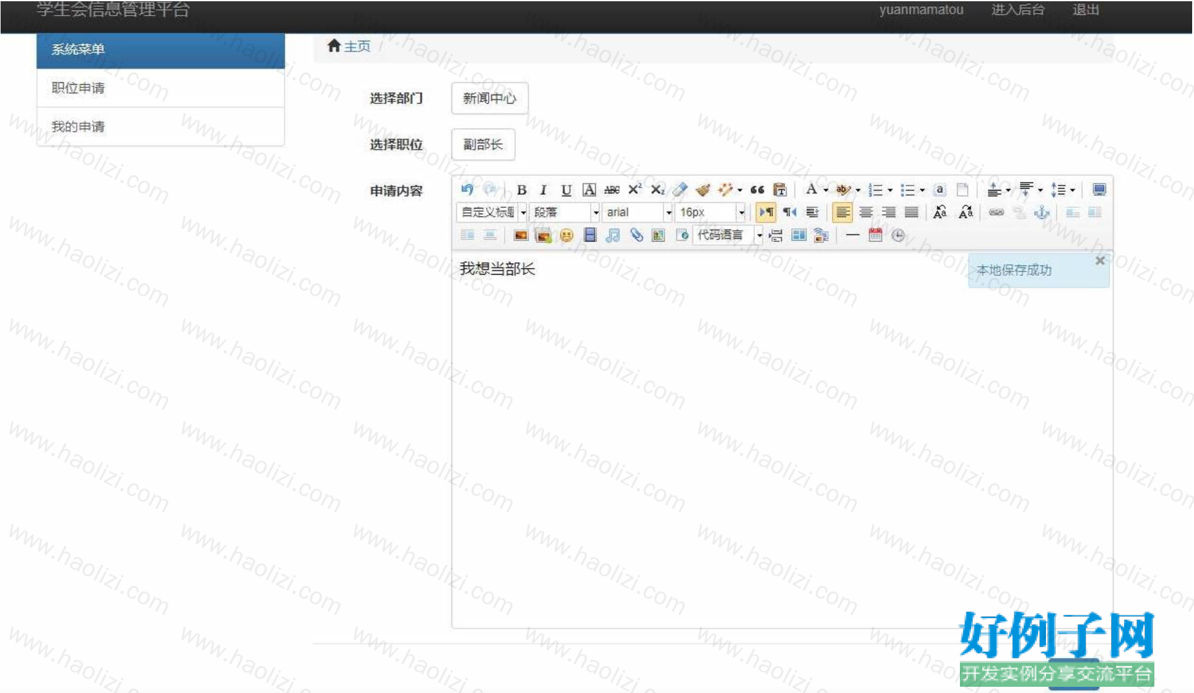Image resolution: width=1194 pixels, height=693 pixels.
Task: Open the yuanmamatou user link
Action: click(x=921, y=10)
